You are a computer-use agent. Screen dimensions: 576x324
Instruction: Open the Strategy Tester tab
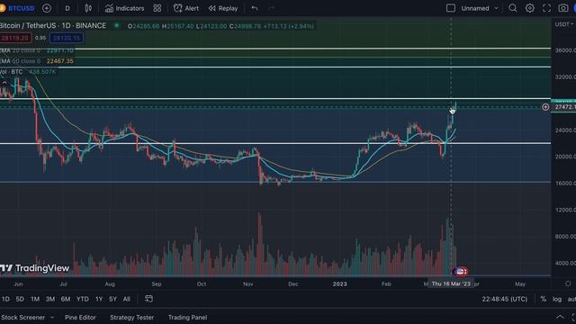(x=132, y=318)
